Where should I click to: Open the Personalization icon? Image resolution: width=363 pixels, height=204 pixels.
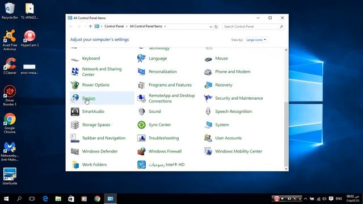tap(141, 72)
